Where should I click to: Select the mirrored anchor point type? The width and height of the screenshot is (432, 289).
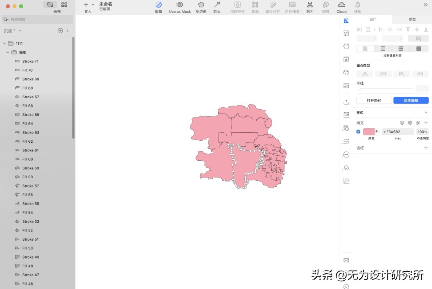click(384, 74)
